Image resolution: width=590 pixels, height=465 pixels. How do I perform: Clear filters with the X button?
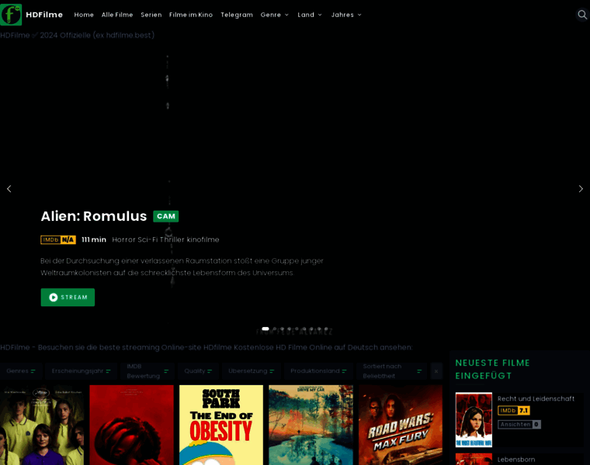[436, 371]
